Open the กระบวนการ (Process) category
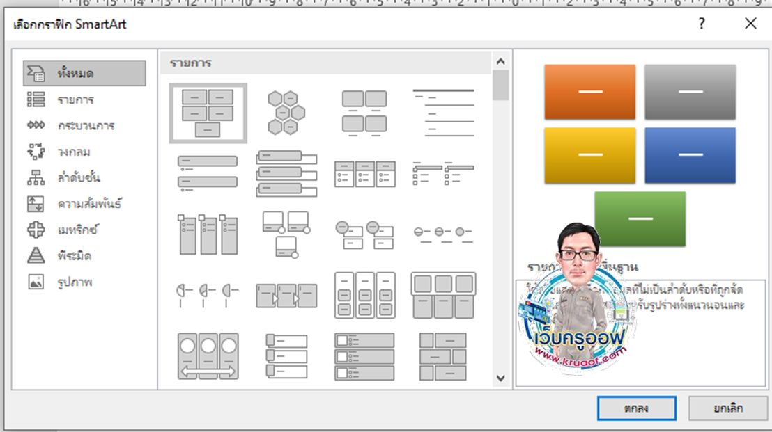The image size is (772, 432). tap(86, 126)
